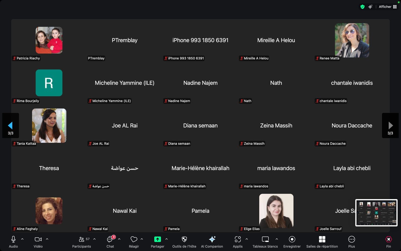Launch AI Companion
This screenshot has height=251, width=401.
pyautogui.click(x=212, y=239)
